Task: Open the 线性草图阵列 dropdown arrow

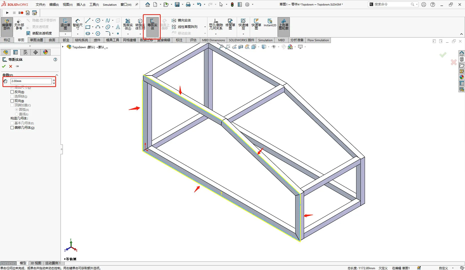Action: (x=205, y=27)
